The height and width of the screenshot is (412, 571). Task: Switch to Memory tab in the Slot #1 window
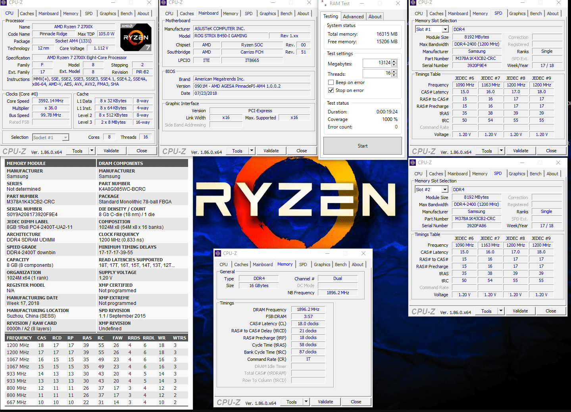[x=480, y=13]
